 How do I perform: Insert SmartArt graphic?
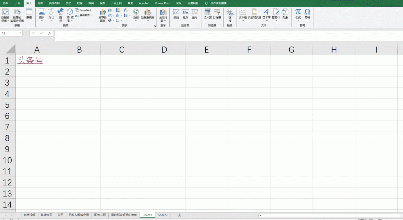(83, 10)
